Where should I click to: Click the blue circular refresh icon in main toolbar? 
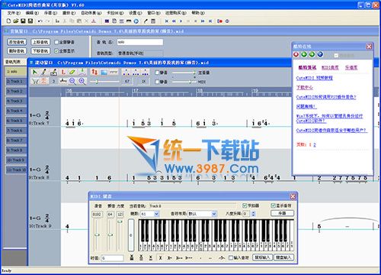pyautogui.click(x=136, y=21)
